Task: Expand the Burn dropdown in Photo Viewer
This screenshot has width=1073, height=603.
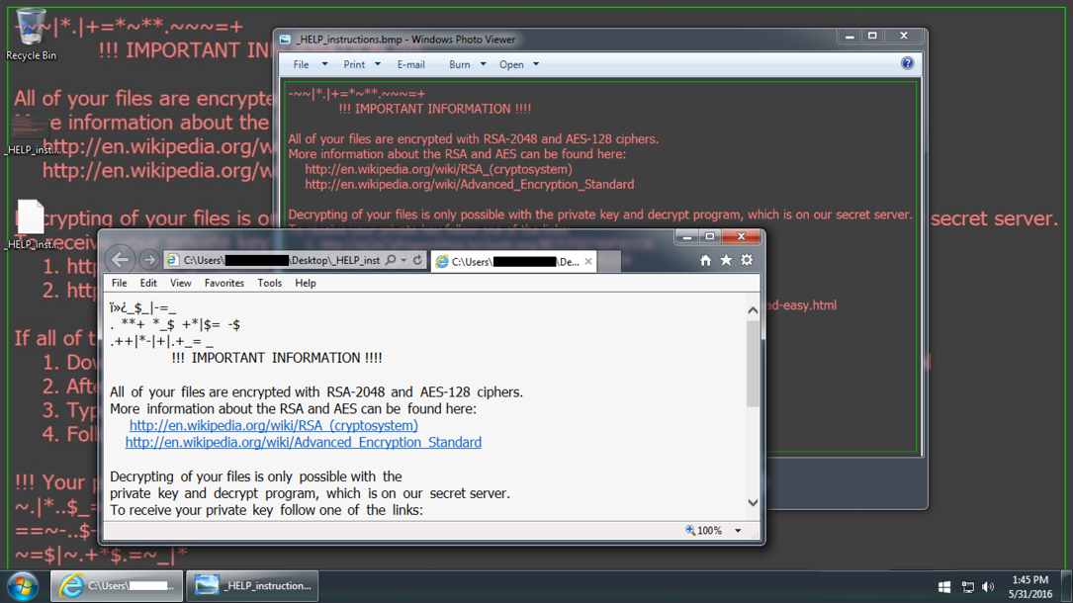Action: click(467, 65)
